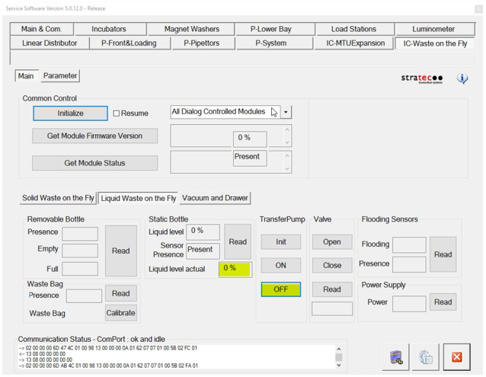This screenshot has height=377, width=486.
Task: Click up arrow beside firmware percent field
Action: click(x=286, y=131)
